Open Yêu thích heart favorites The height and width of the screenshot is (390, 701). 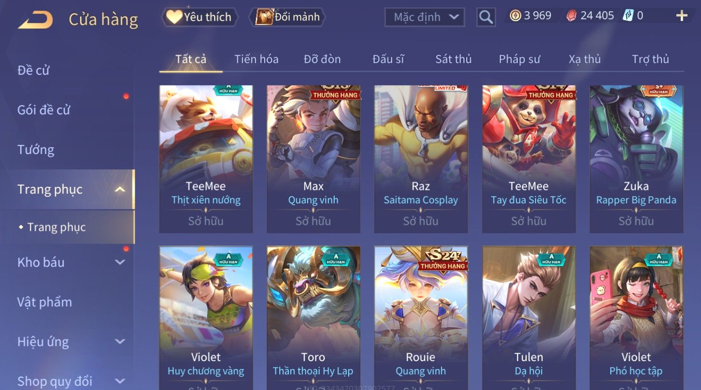coord(199,17)
